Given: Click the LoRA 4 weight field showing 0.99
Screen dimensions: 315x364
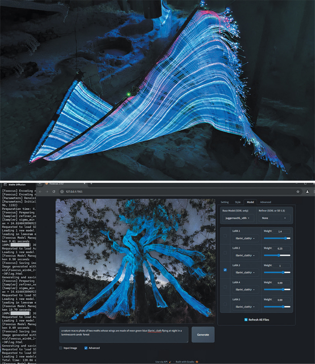Looking at the screenshot, I should point(281,283).
